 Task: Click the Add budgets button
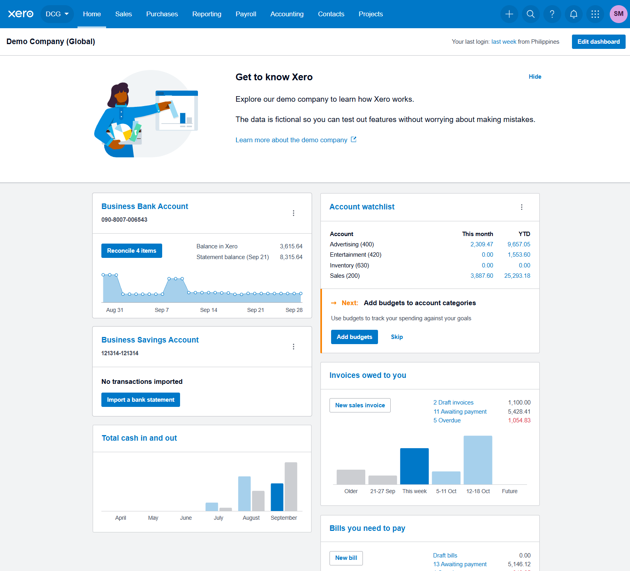[x=355, y=337]
